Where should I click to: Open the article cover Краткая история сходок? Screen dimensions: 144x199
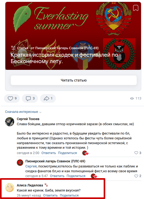(73, 36)
